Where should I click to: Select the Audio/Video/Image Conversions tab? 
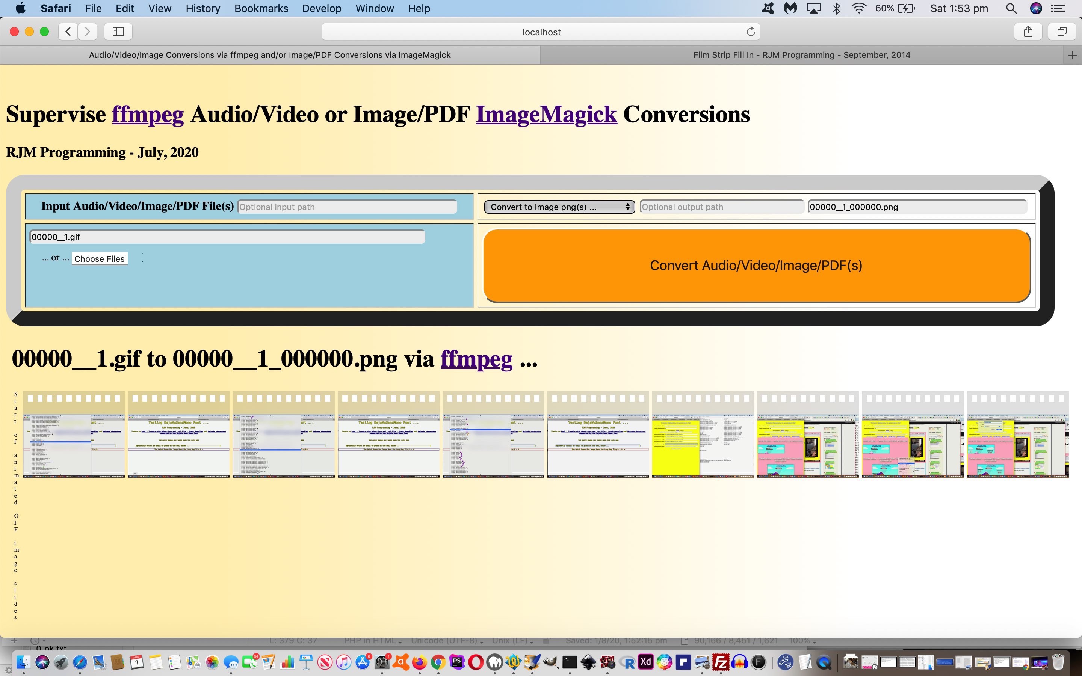270,55
